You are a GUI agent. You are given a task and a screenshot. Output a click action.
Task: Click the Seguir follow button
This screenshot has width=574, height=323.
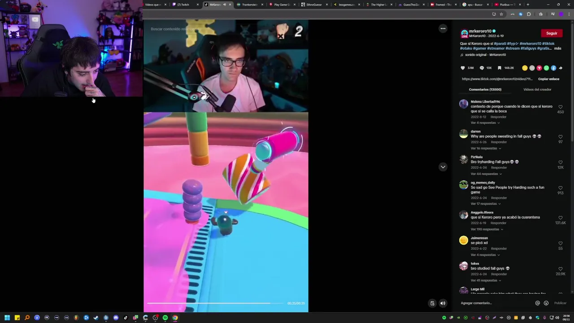552,33
